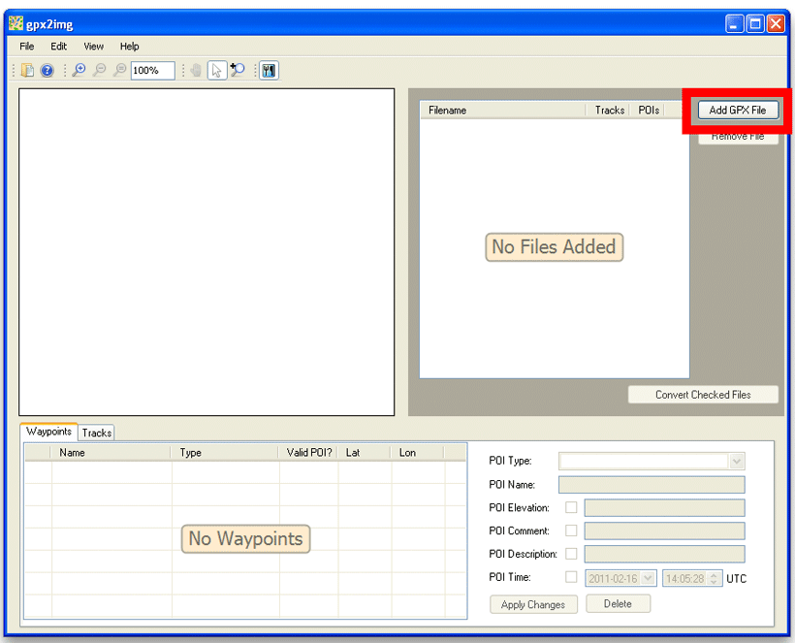This screenshot has height=643, width=795.
Task: Open the 2011-02-16 date picker dropdown
Action: pos(648,578)
